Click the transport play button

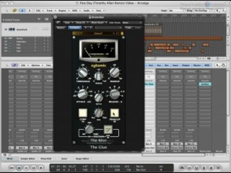click(x=26, y=168)
